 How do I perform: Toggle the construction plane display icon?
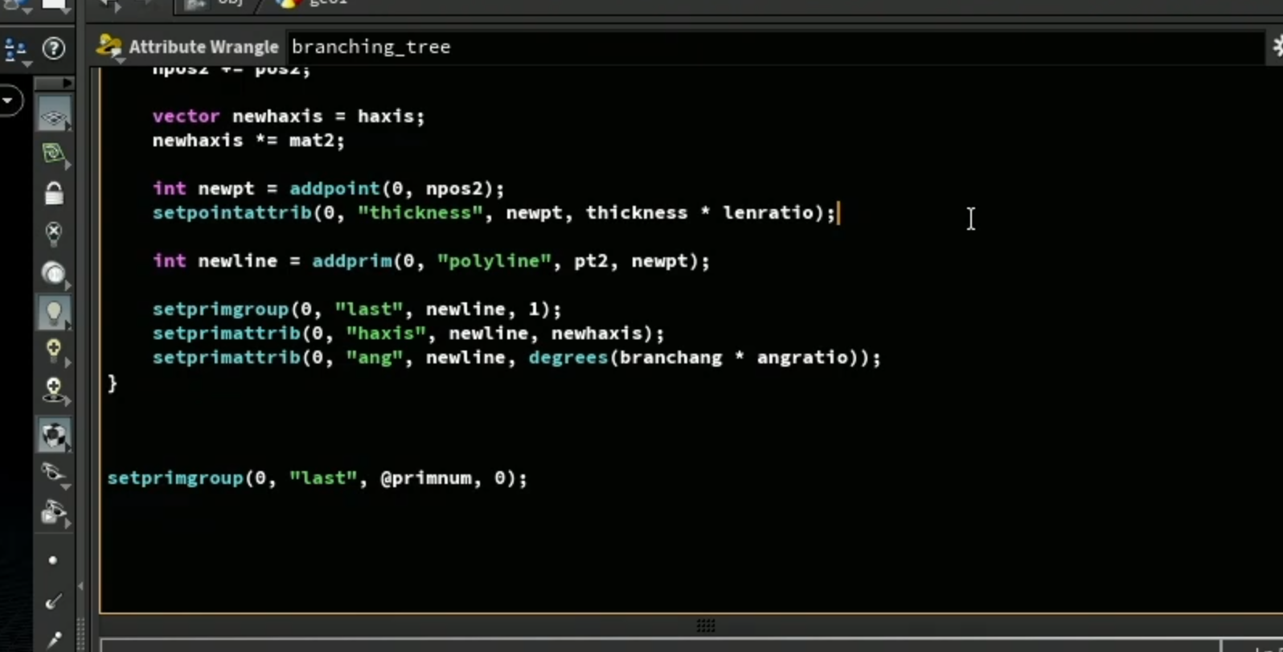click(54, 154)
